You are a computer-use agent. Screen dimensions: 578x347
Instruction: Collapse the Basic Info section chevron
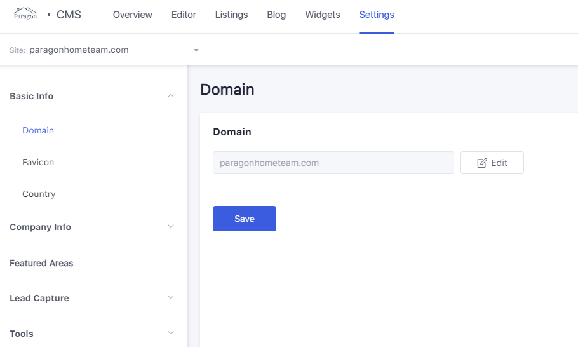point(171,96)
